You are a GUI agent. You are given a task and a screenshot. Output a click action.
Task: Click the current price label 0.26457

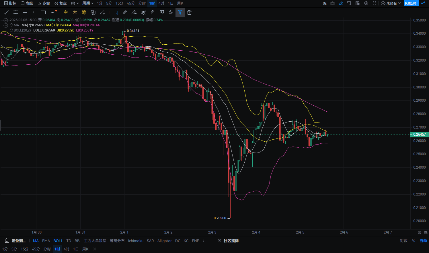419,135
